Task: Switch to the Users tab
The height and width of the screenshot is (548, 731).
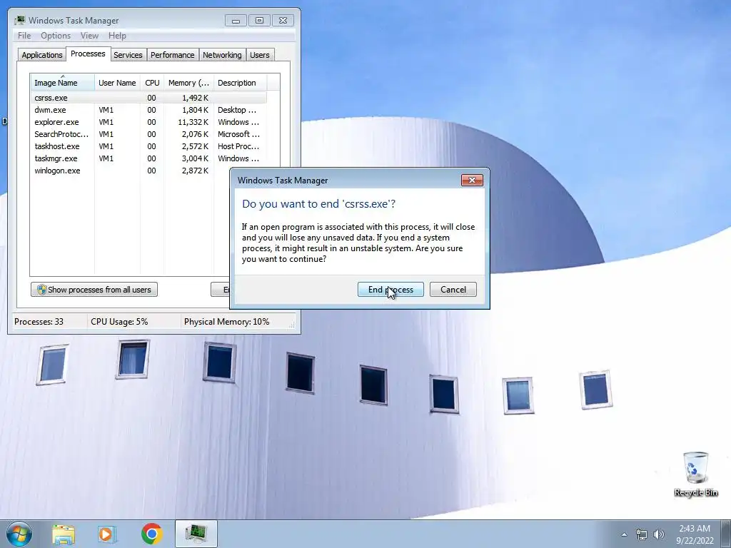Action: pos(260,55)
